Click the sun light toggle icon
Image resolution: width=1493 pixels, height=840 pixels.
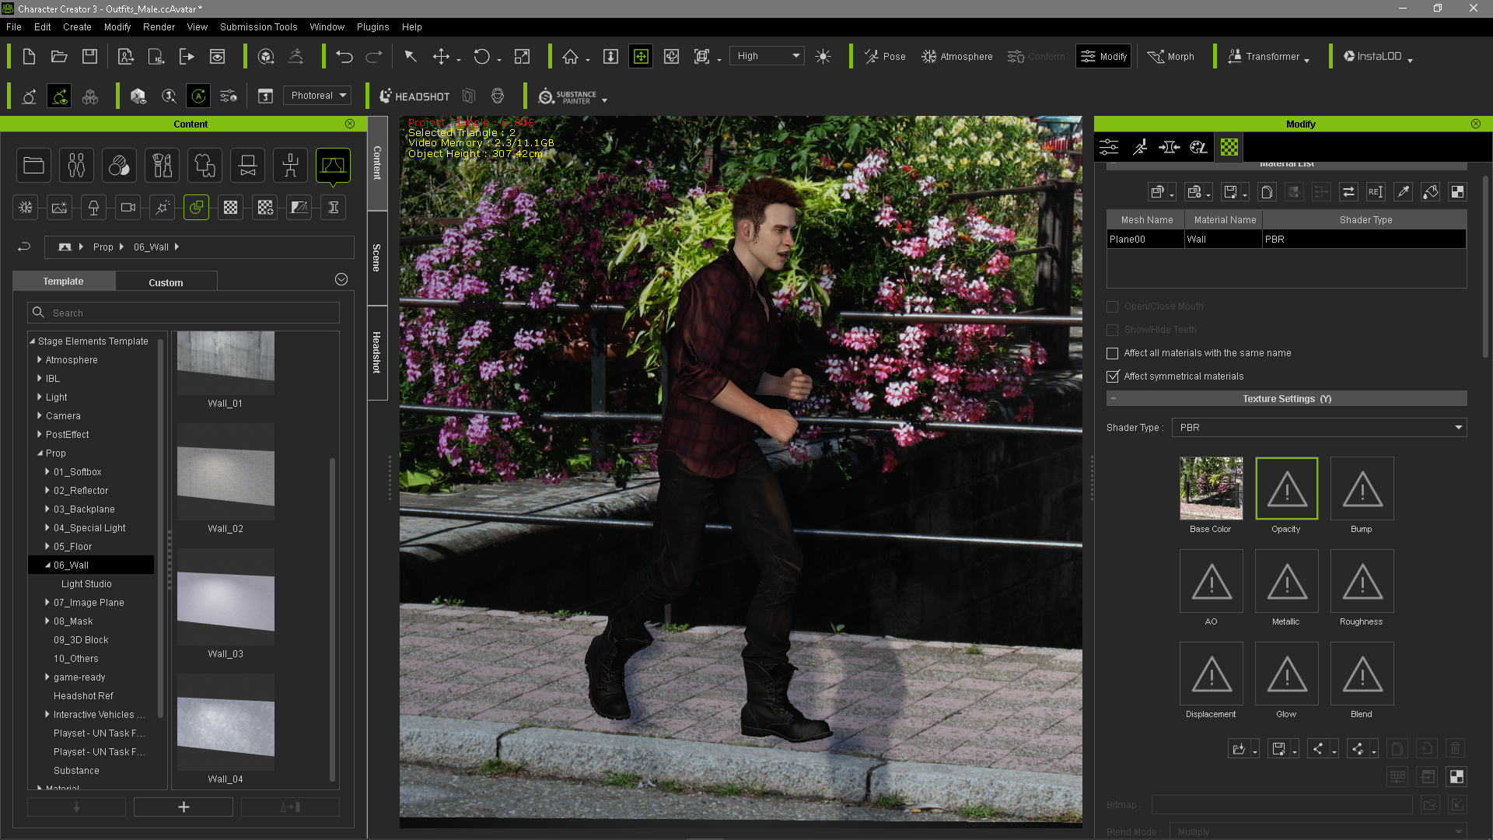coord(823,56)
